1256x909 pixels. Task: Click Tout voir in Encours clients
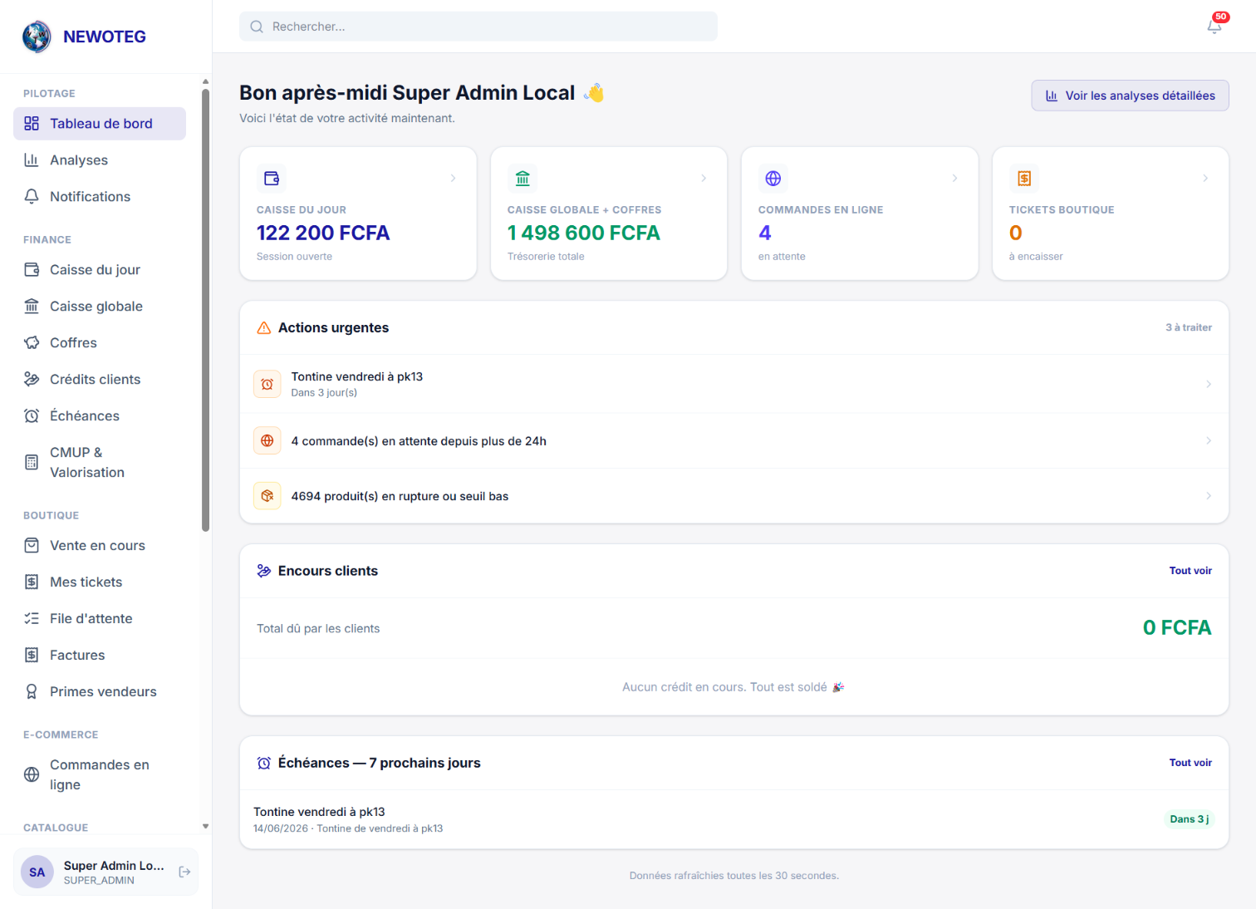coord(1190,571)
